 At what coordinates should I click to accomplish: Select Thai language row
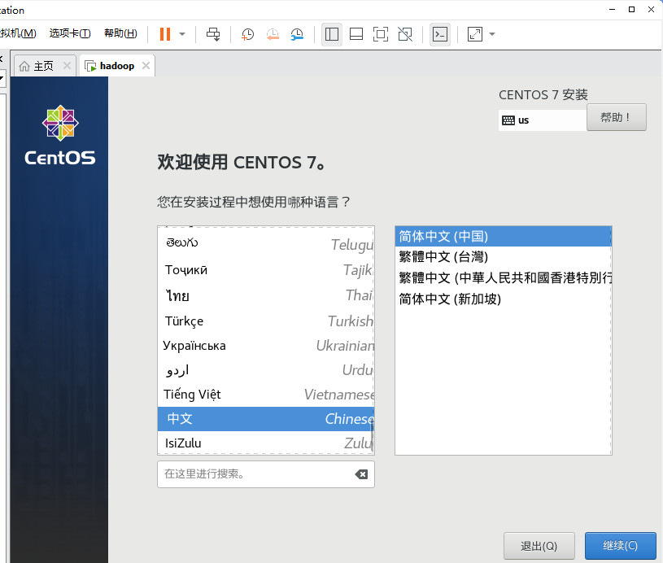pos(266,295)
